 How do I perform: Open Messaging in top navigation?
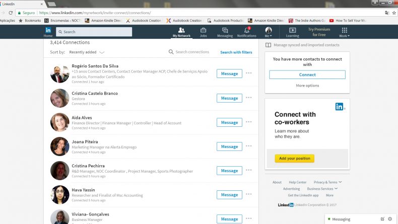(x=225, y=32)
